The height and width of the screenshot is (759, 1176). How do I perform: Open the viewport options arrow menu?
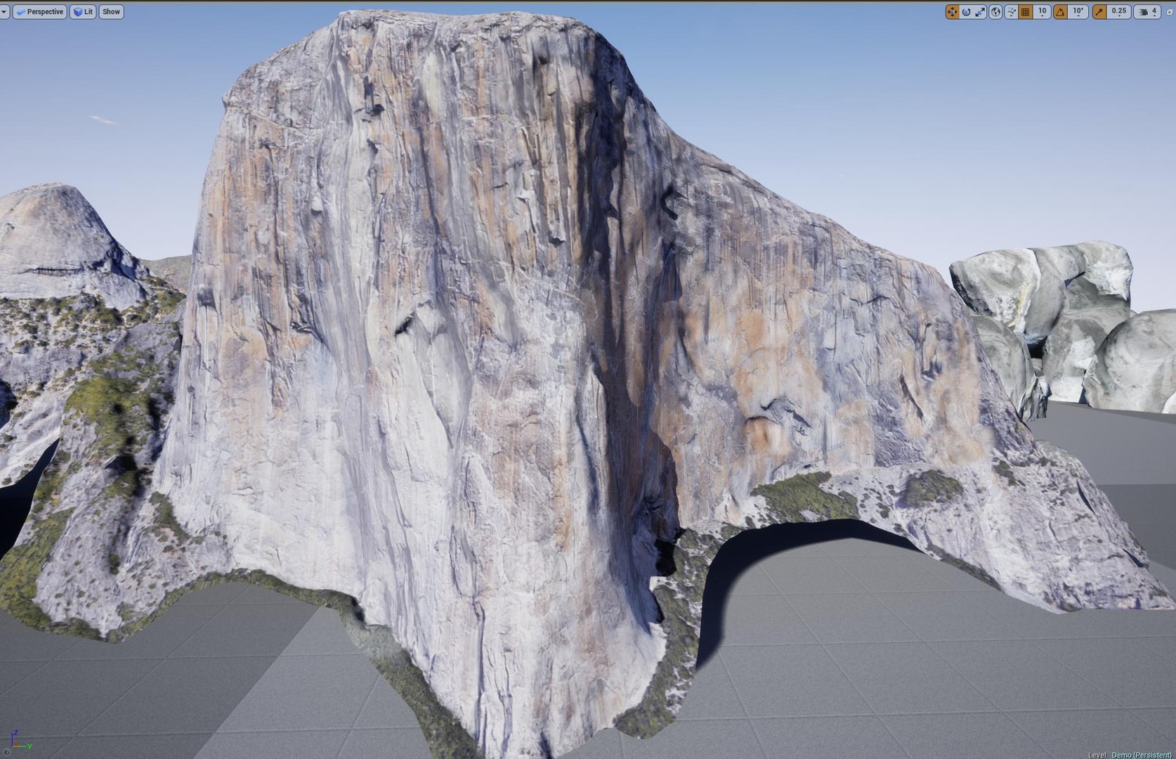[4, 12]
